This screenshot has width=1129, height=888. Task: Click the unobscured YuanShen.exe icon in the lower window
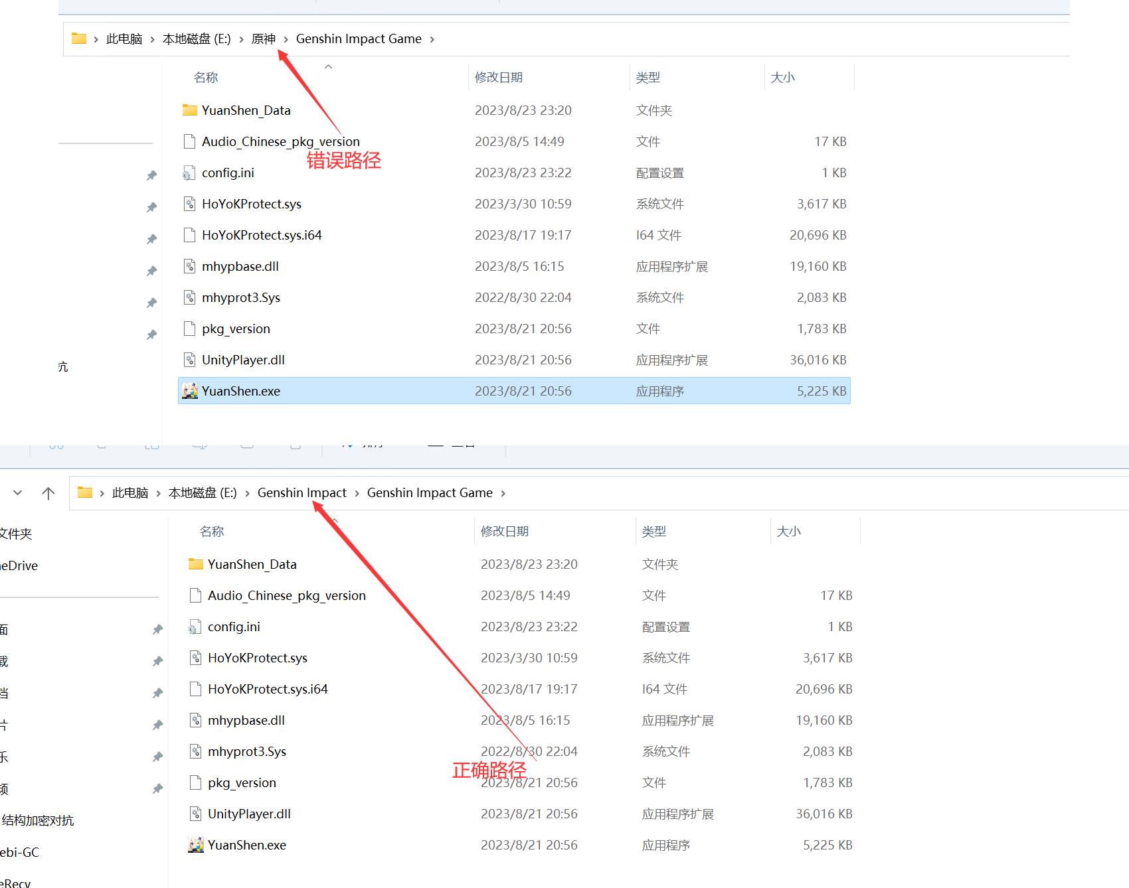point(195,845)
